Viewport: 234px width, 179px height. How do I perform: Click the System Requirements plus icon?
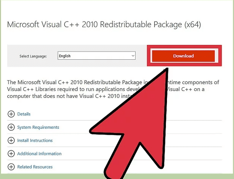pos(11,127)
